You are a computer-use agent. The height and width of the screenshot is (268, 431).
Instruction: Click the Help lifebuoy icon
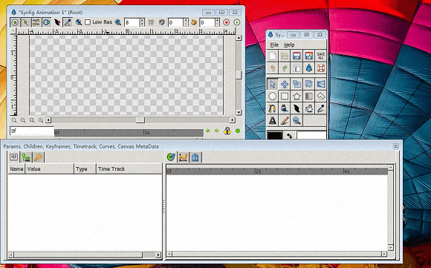[x=321, y=68]
